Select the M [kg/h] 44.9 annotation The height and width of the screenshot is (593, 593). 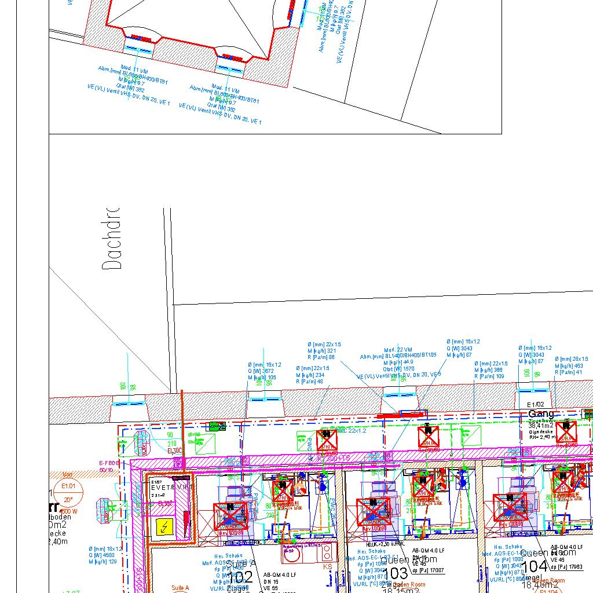(398, 363)
